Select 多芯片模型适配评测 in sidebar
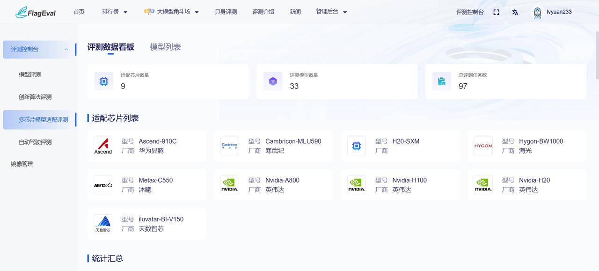Image resolution: width=599 pixels, height=271 pixels. tap(39, 120)
